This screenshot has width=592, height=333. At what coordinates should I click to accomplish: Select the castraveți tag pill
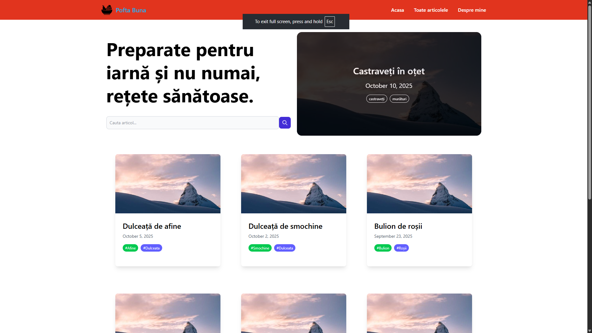click(x=376, y=99)
